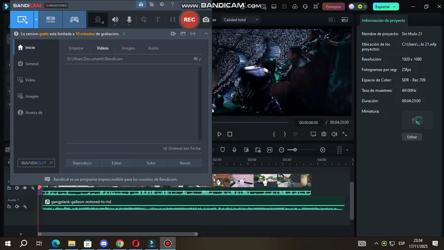Select Bandicam's game recording mode icon
The width and height of the screenshot is (444, 250).
74,20
